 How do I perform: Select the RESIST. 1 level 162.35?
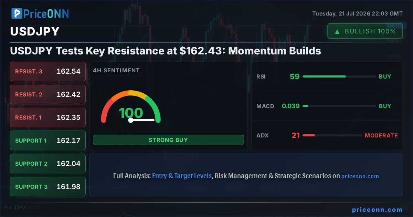click(x=48, y=117)
